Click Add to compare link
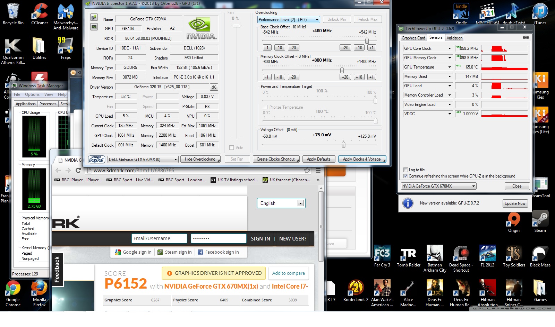 pos(289,273)
